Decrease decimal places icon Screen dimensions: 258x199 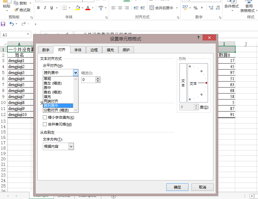(218, 8)
